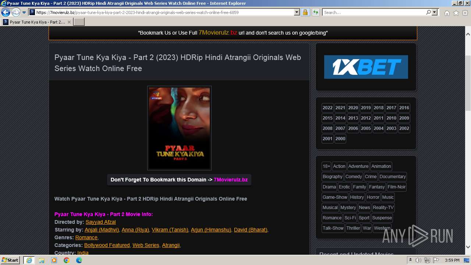
Task: Open Internet Explorer taskbar icon
Action: tap(29, 260)
